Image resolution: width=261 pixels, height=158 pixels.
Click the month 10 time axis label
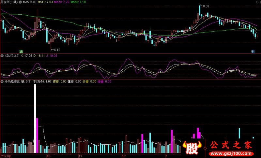48,156
